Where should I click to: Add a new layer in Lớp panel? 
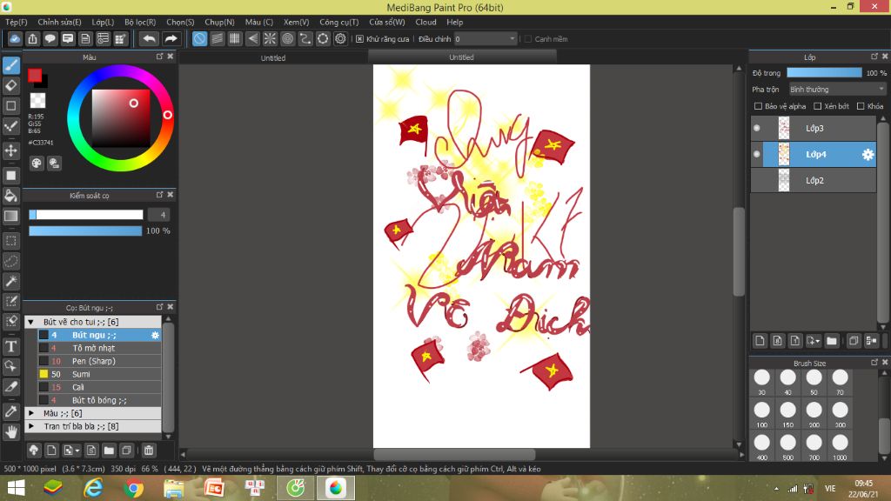point(760,341)
